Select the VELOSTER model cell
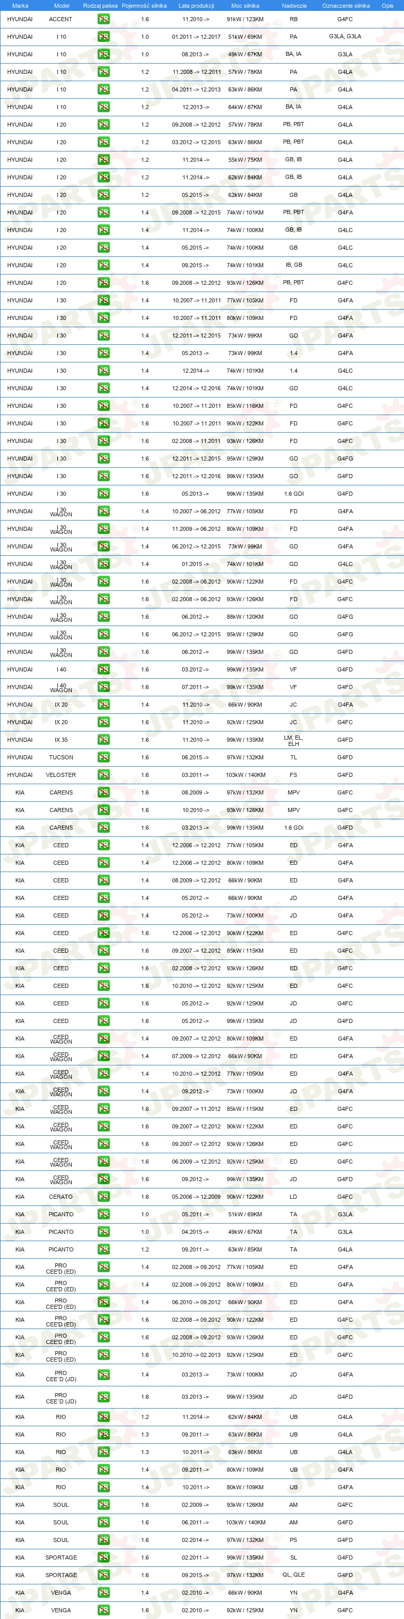This screenshot has width=404, height=1619. pyautogui.click(x=61, y=775)
